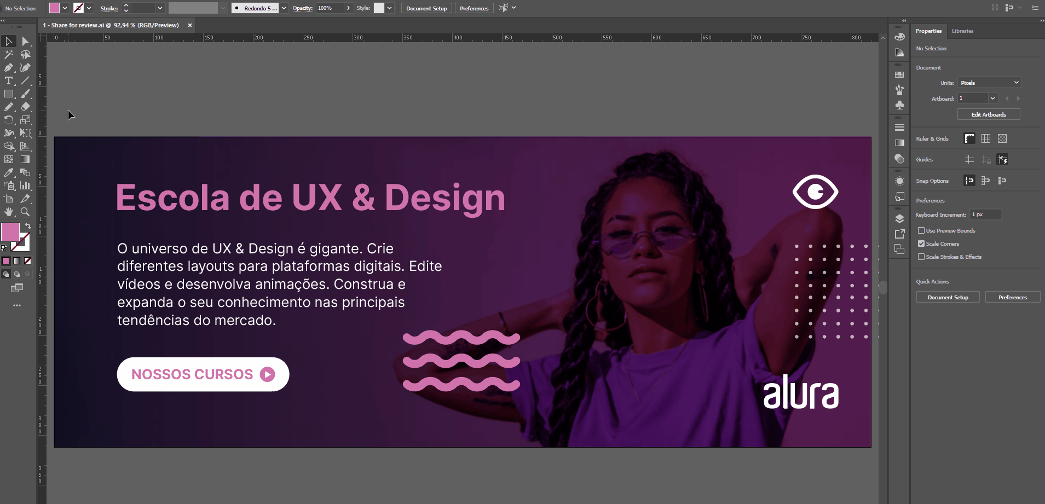Select the Type tool

click(9, 80)
